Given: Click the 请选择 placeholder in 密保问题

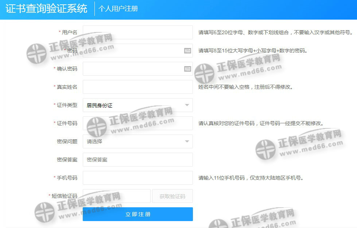Looking at the screenshot, I should click(94, 141).
